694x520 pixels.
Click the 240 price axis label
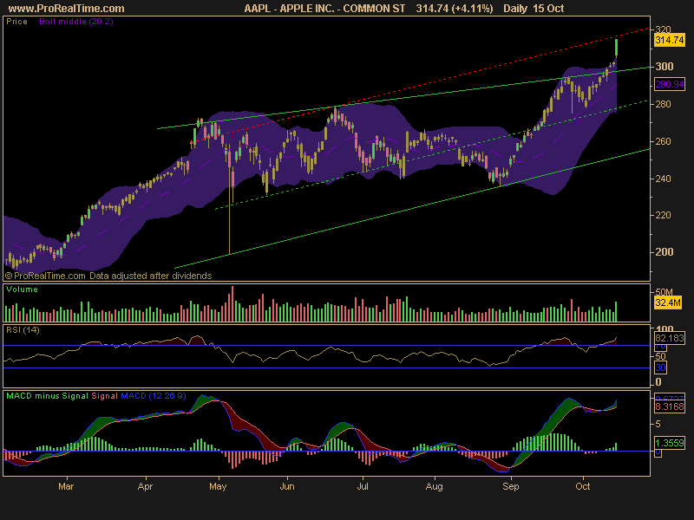tap(664, 179)
